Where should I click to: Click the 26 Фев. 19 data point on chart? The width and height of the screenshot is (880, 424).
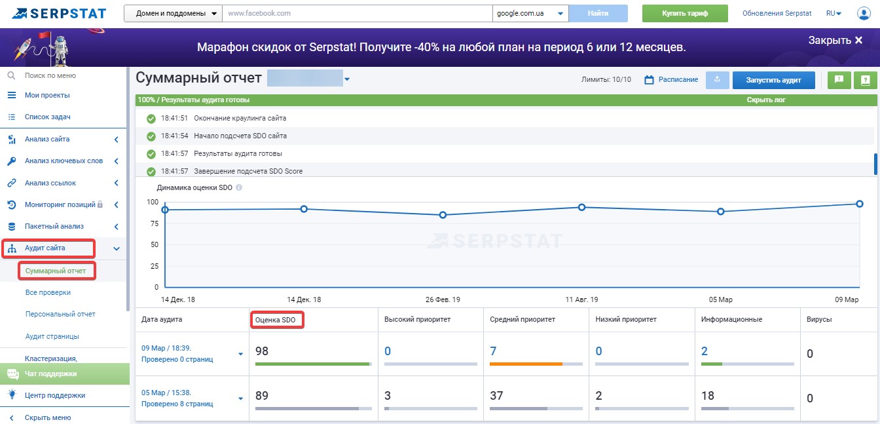click(x=443, y=215)
